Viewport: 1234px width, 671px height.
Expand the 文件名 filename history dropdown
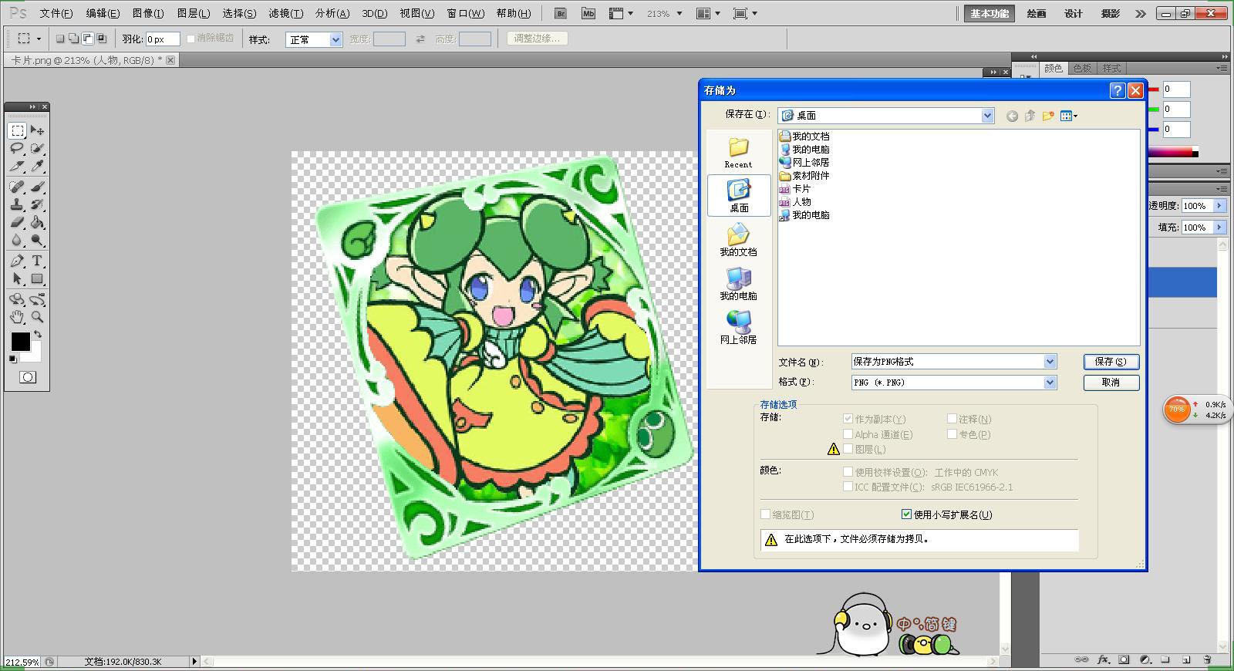pos(1050,362)
